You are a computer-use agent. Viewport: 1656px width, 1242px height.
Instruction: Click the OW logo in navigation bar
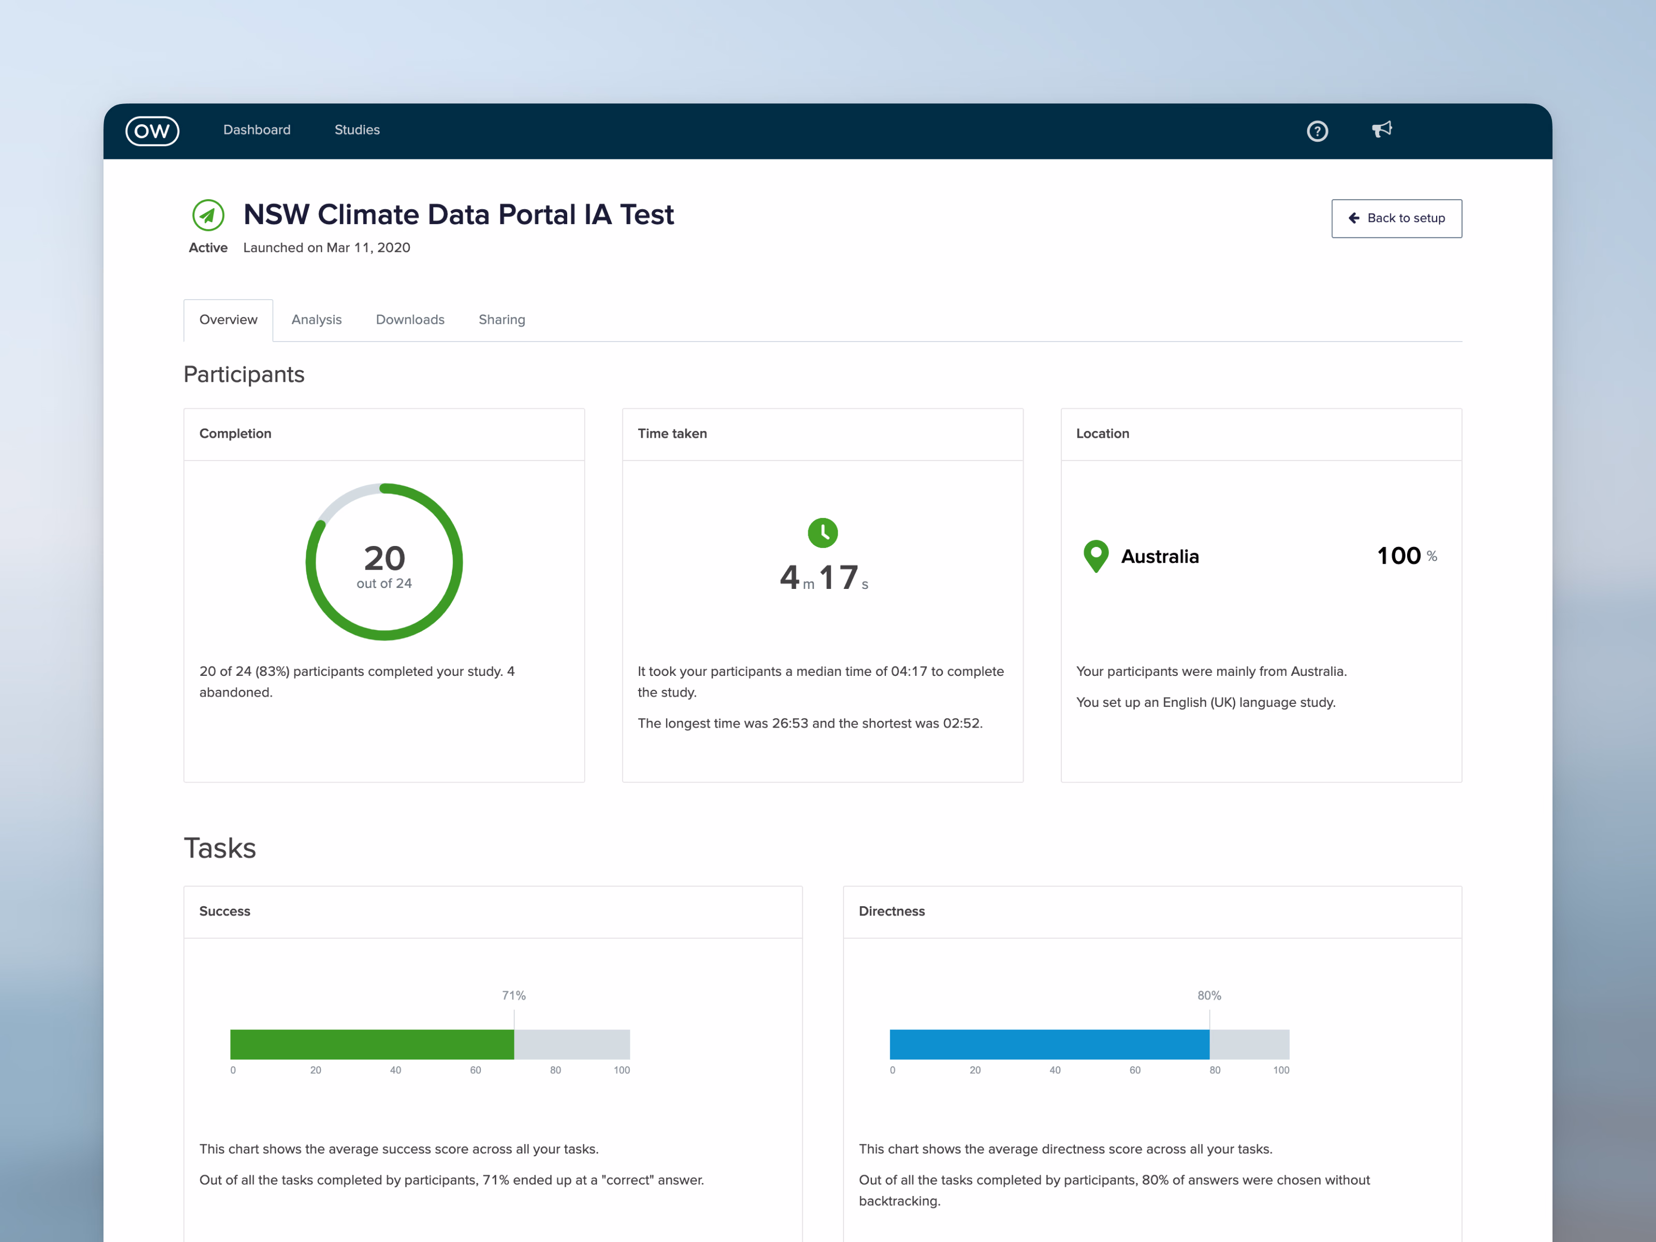tap(152, 130)
